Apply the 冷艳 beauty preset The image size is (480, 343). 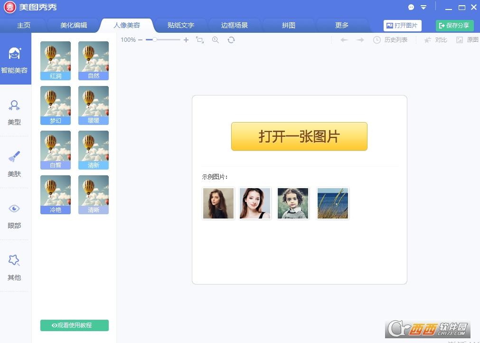(x=56, y=195)
